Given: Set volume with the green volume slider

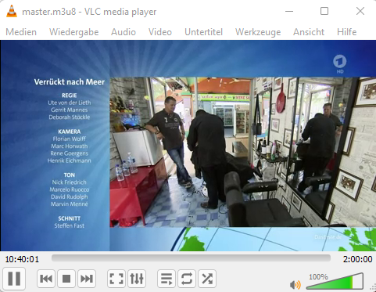Looking at the screenshot, I should pyautogui.click(x=335, y=281).
